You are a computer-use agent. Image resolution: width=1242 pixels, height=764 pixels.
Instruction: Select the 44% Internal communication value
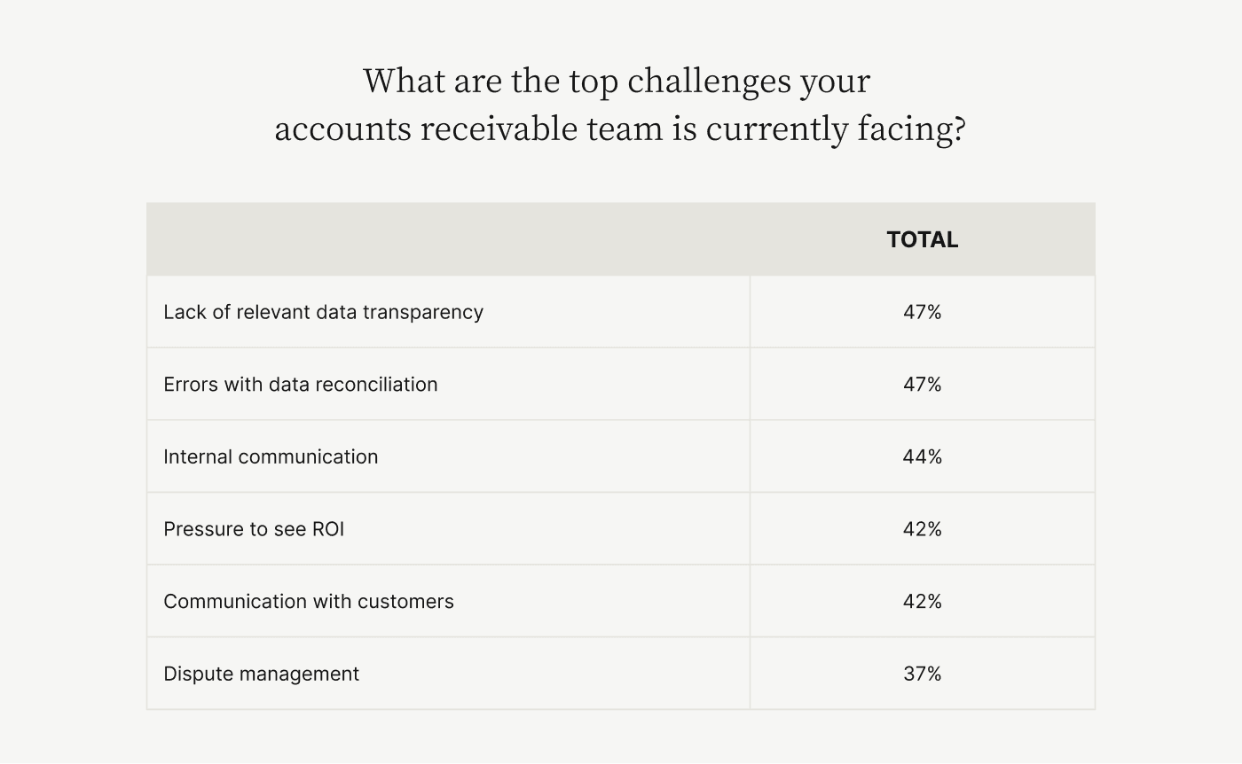922,456
